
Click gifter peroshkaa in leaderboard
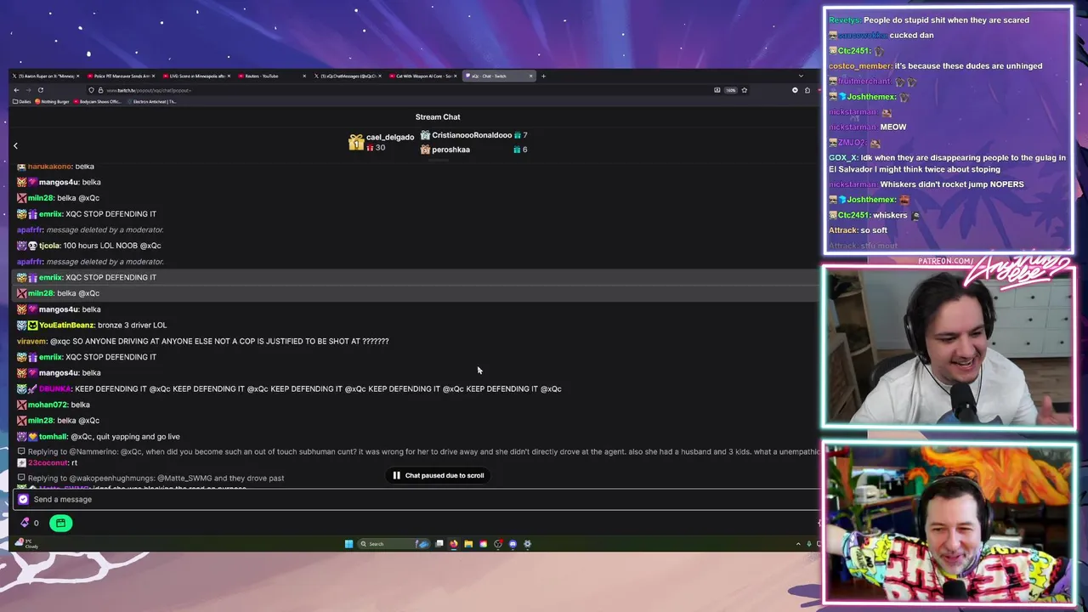coord(450,150)
